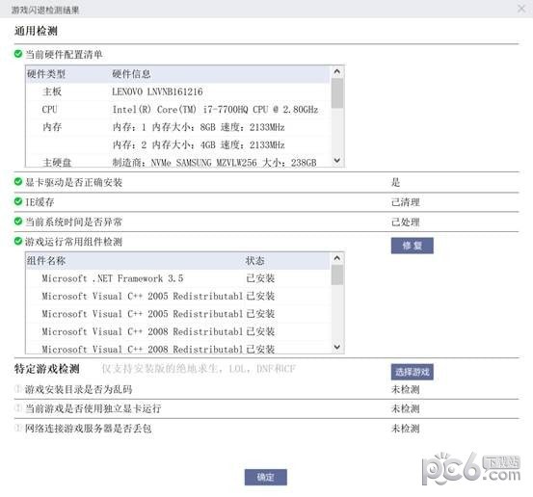Click gray status icon beside 游戏安装目录是否为乱码
Screen dimensions: 533x497
point(18,388)
